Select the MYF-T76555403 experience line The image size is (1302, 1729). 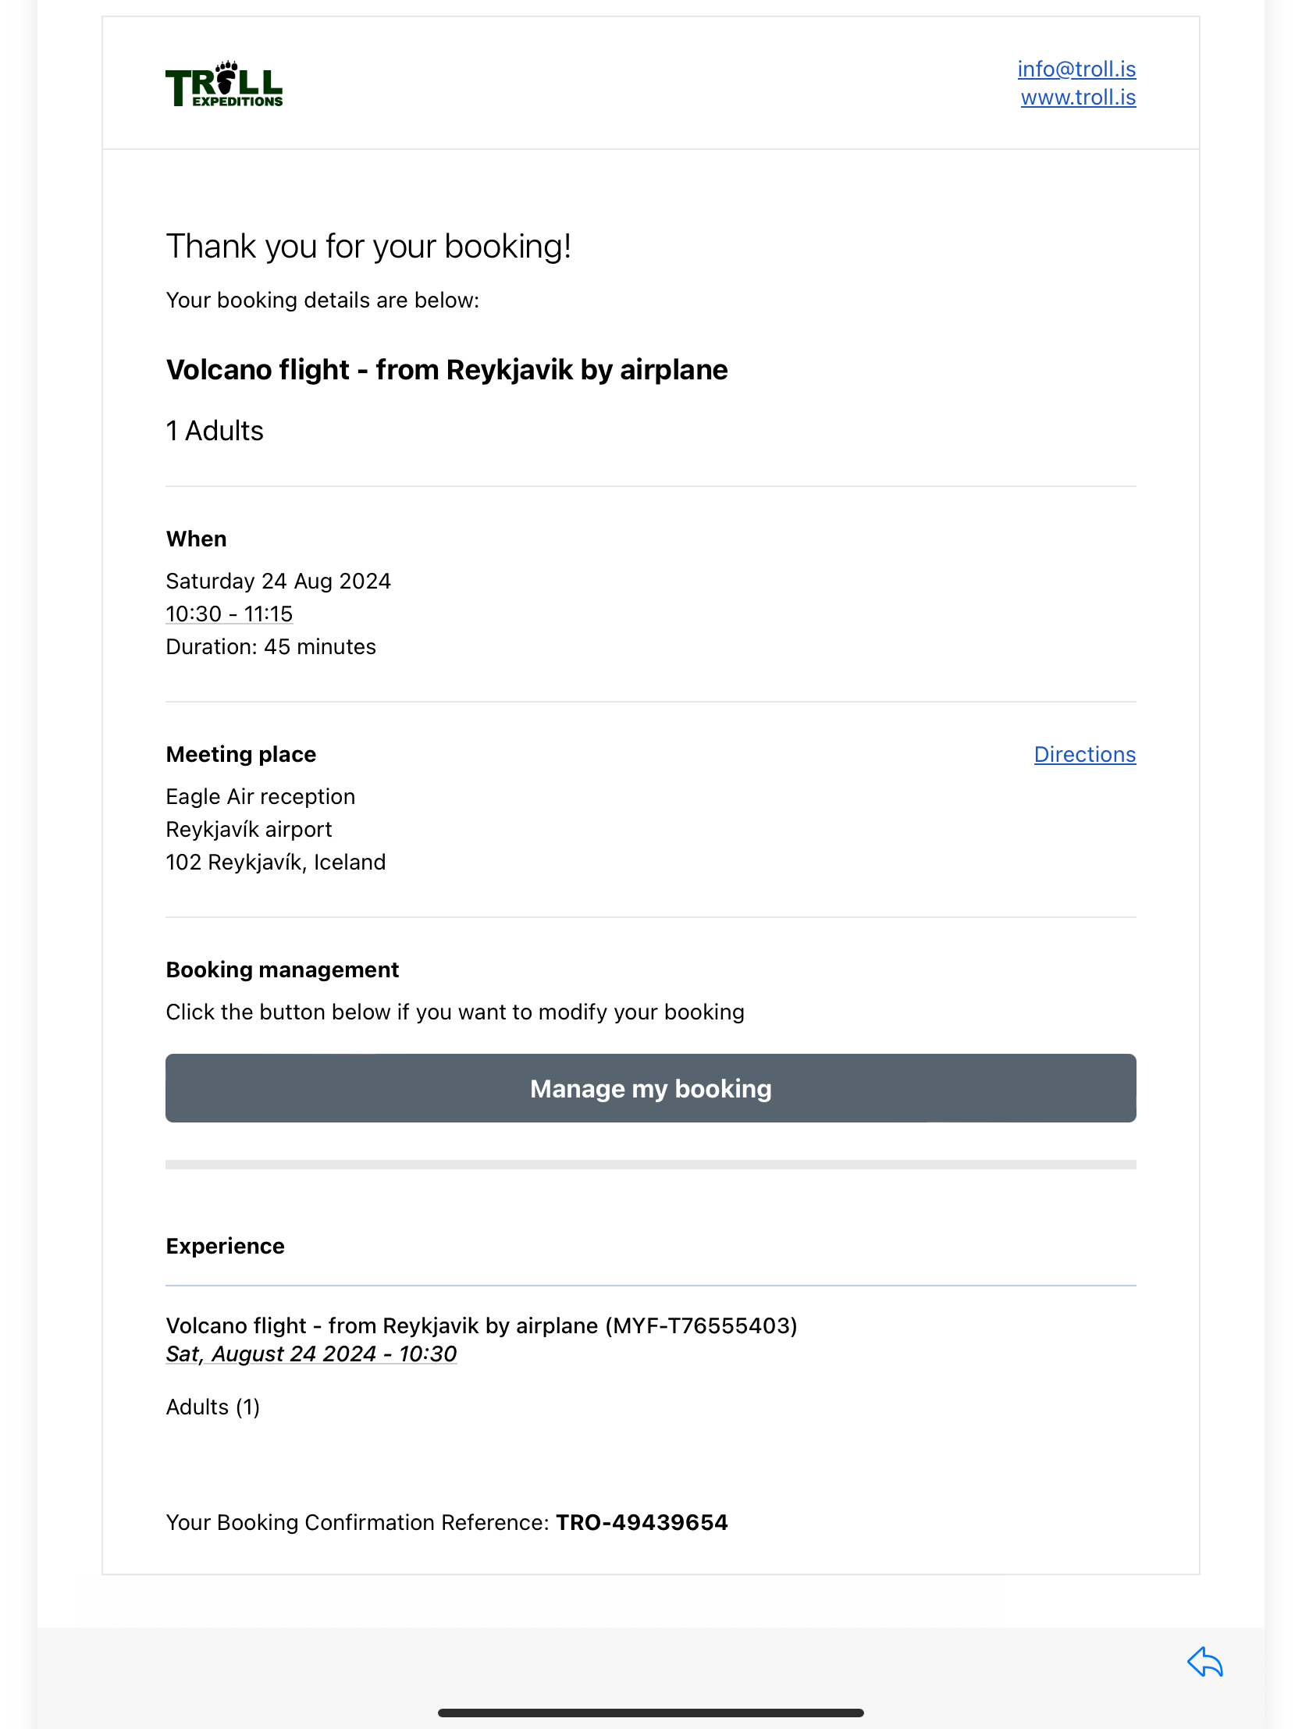(482, 1325)
